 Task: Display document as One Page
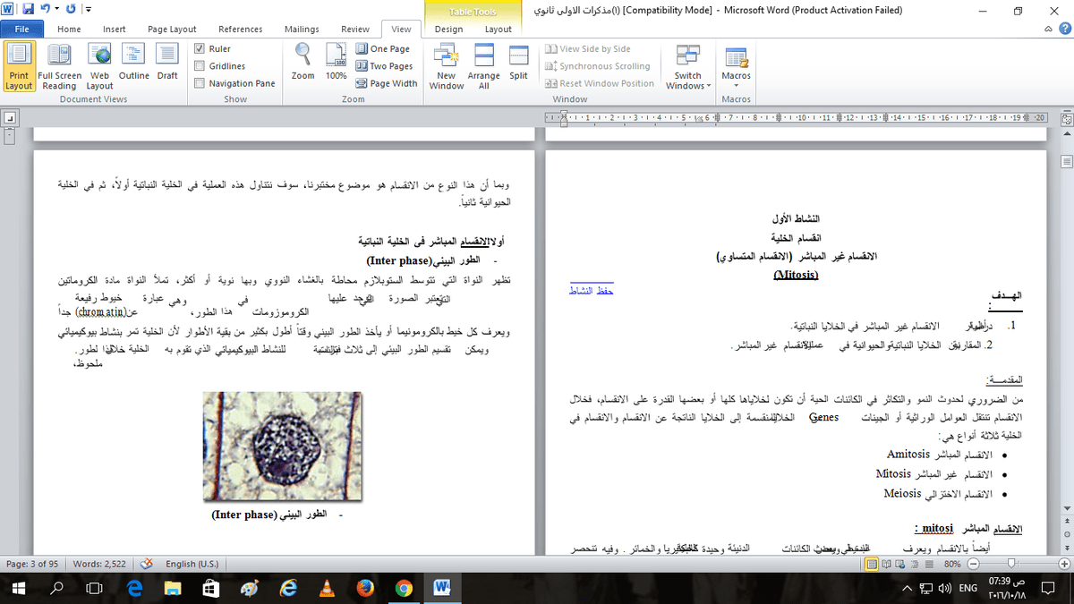(383, 48)
